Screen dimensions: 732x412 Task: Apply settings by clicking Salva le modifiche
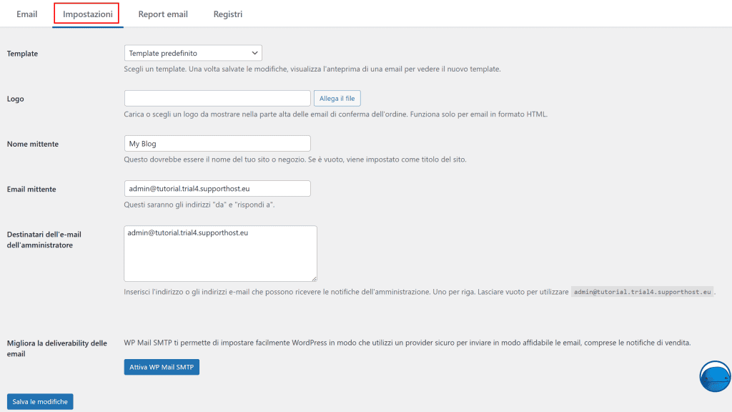pyautogui.click(x=39, y=401)
